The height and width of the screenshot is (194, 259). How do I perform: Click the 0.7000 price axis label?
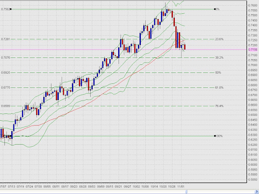click(253, 65)
